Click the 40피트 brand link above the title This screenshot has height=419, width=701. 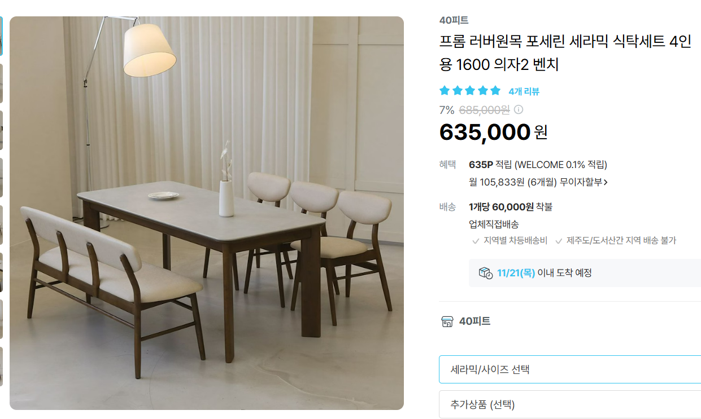point(454,20)
